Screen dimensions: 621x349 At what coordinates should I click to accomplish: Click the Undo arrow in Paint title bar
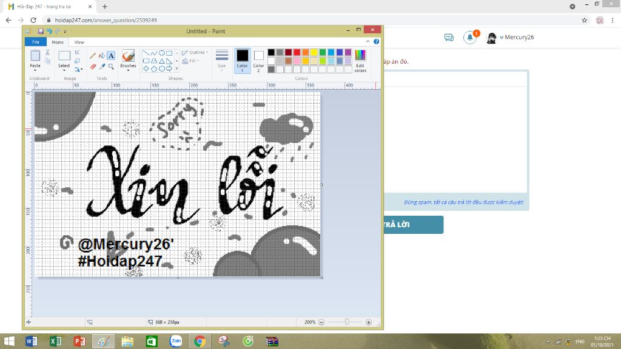(x=49, y=32)
